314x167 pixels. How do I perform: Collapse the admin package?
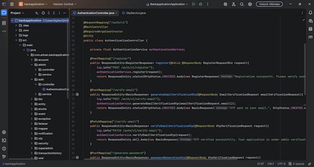pyautogui.click(x=32, y=65)
